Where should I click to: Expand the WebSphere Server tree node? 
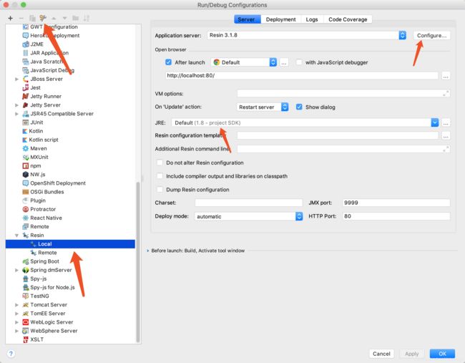(17, 331)
